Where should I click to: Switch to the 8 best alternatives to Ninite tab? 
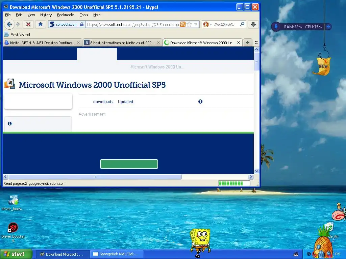point(122,43)
